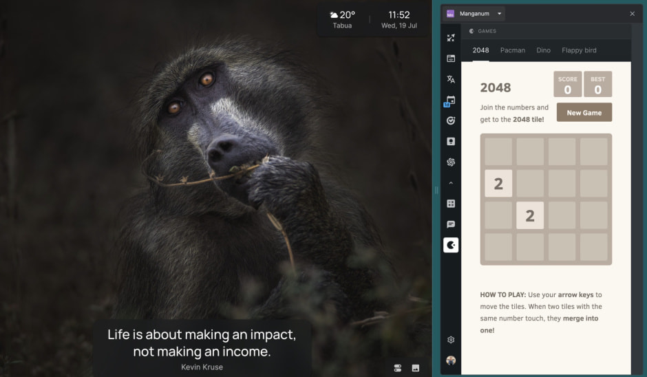Click the panel resize handle divider
This screenshot has width=647, height=377.
(436, 190)
